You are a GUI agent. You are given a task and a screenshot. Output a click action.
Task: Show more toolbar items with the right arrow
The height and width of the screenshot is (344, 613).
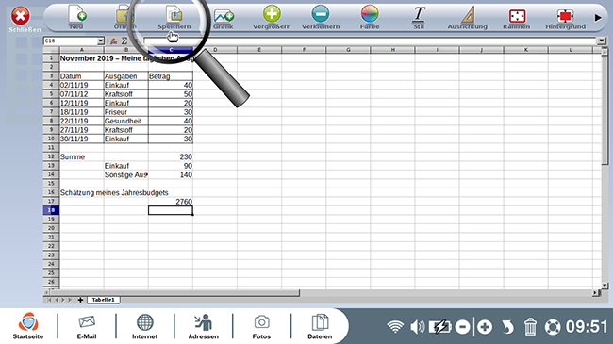(598, 18)
